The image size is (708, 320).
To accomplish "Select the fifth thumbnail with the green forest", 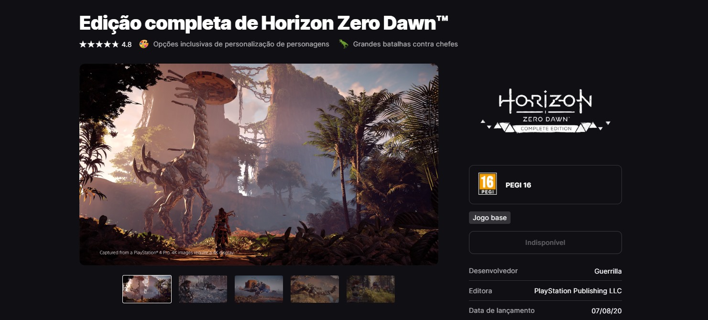I will [x=371, y=289].
